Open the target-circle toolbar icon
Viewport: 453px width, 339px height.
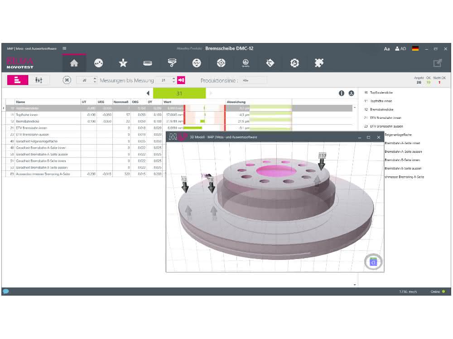click(221, 63)
